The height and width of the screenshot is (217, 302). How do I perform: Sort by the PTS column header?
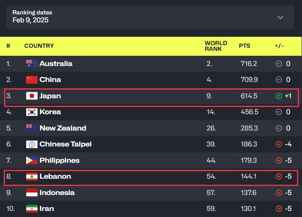click(x=244, y=46)
